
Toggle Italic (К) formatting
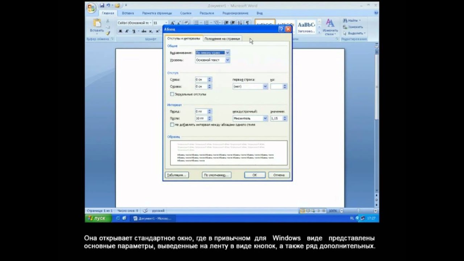click(127, 31)
